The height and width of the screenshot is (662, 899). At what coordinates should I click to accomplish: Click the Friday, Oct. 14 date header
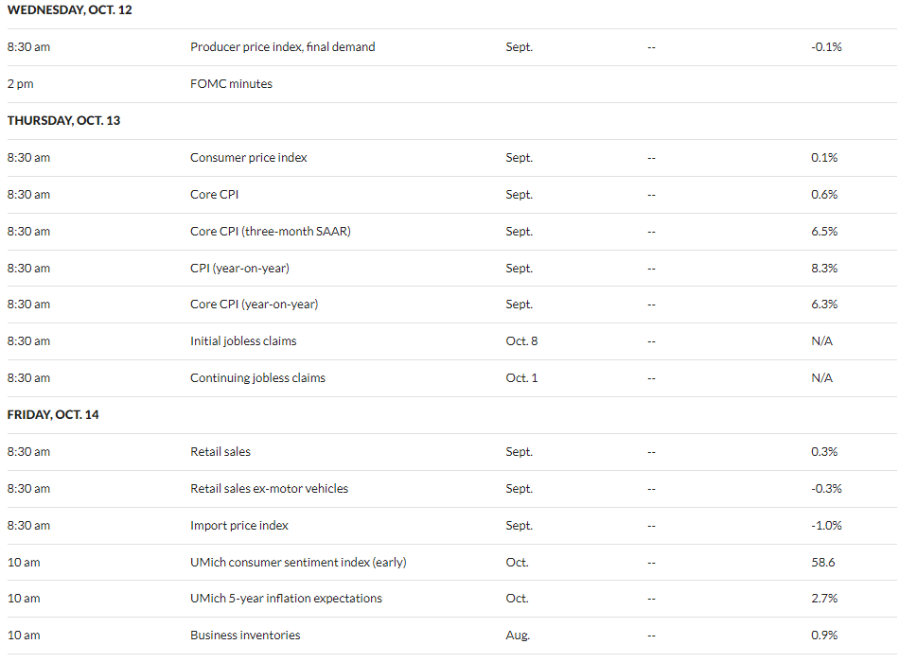pos(53,414)
